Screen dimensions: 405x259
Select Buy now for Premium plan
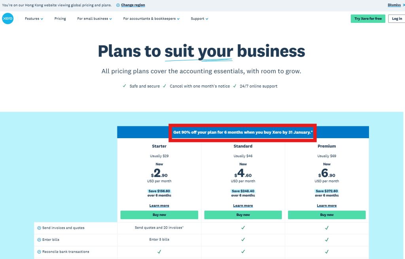[327, 215]
